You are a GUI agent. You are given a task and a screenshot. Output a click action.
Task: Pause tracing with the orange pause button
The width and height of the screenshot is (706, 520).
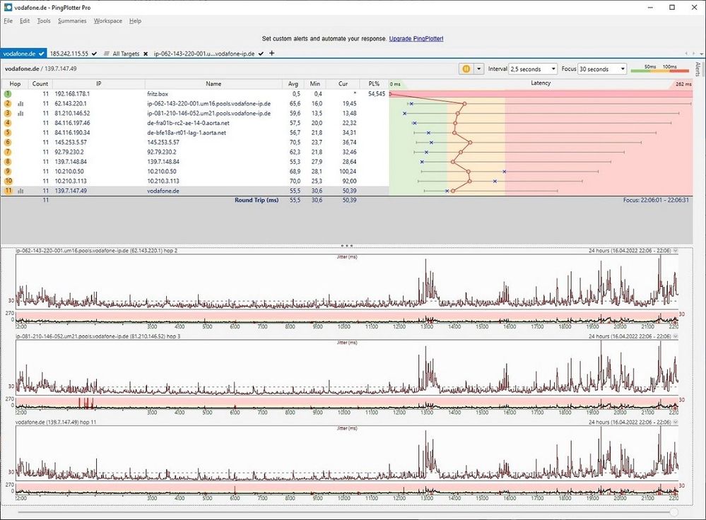[x=466, y=69]
